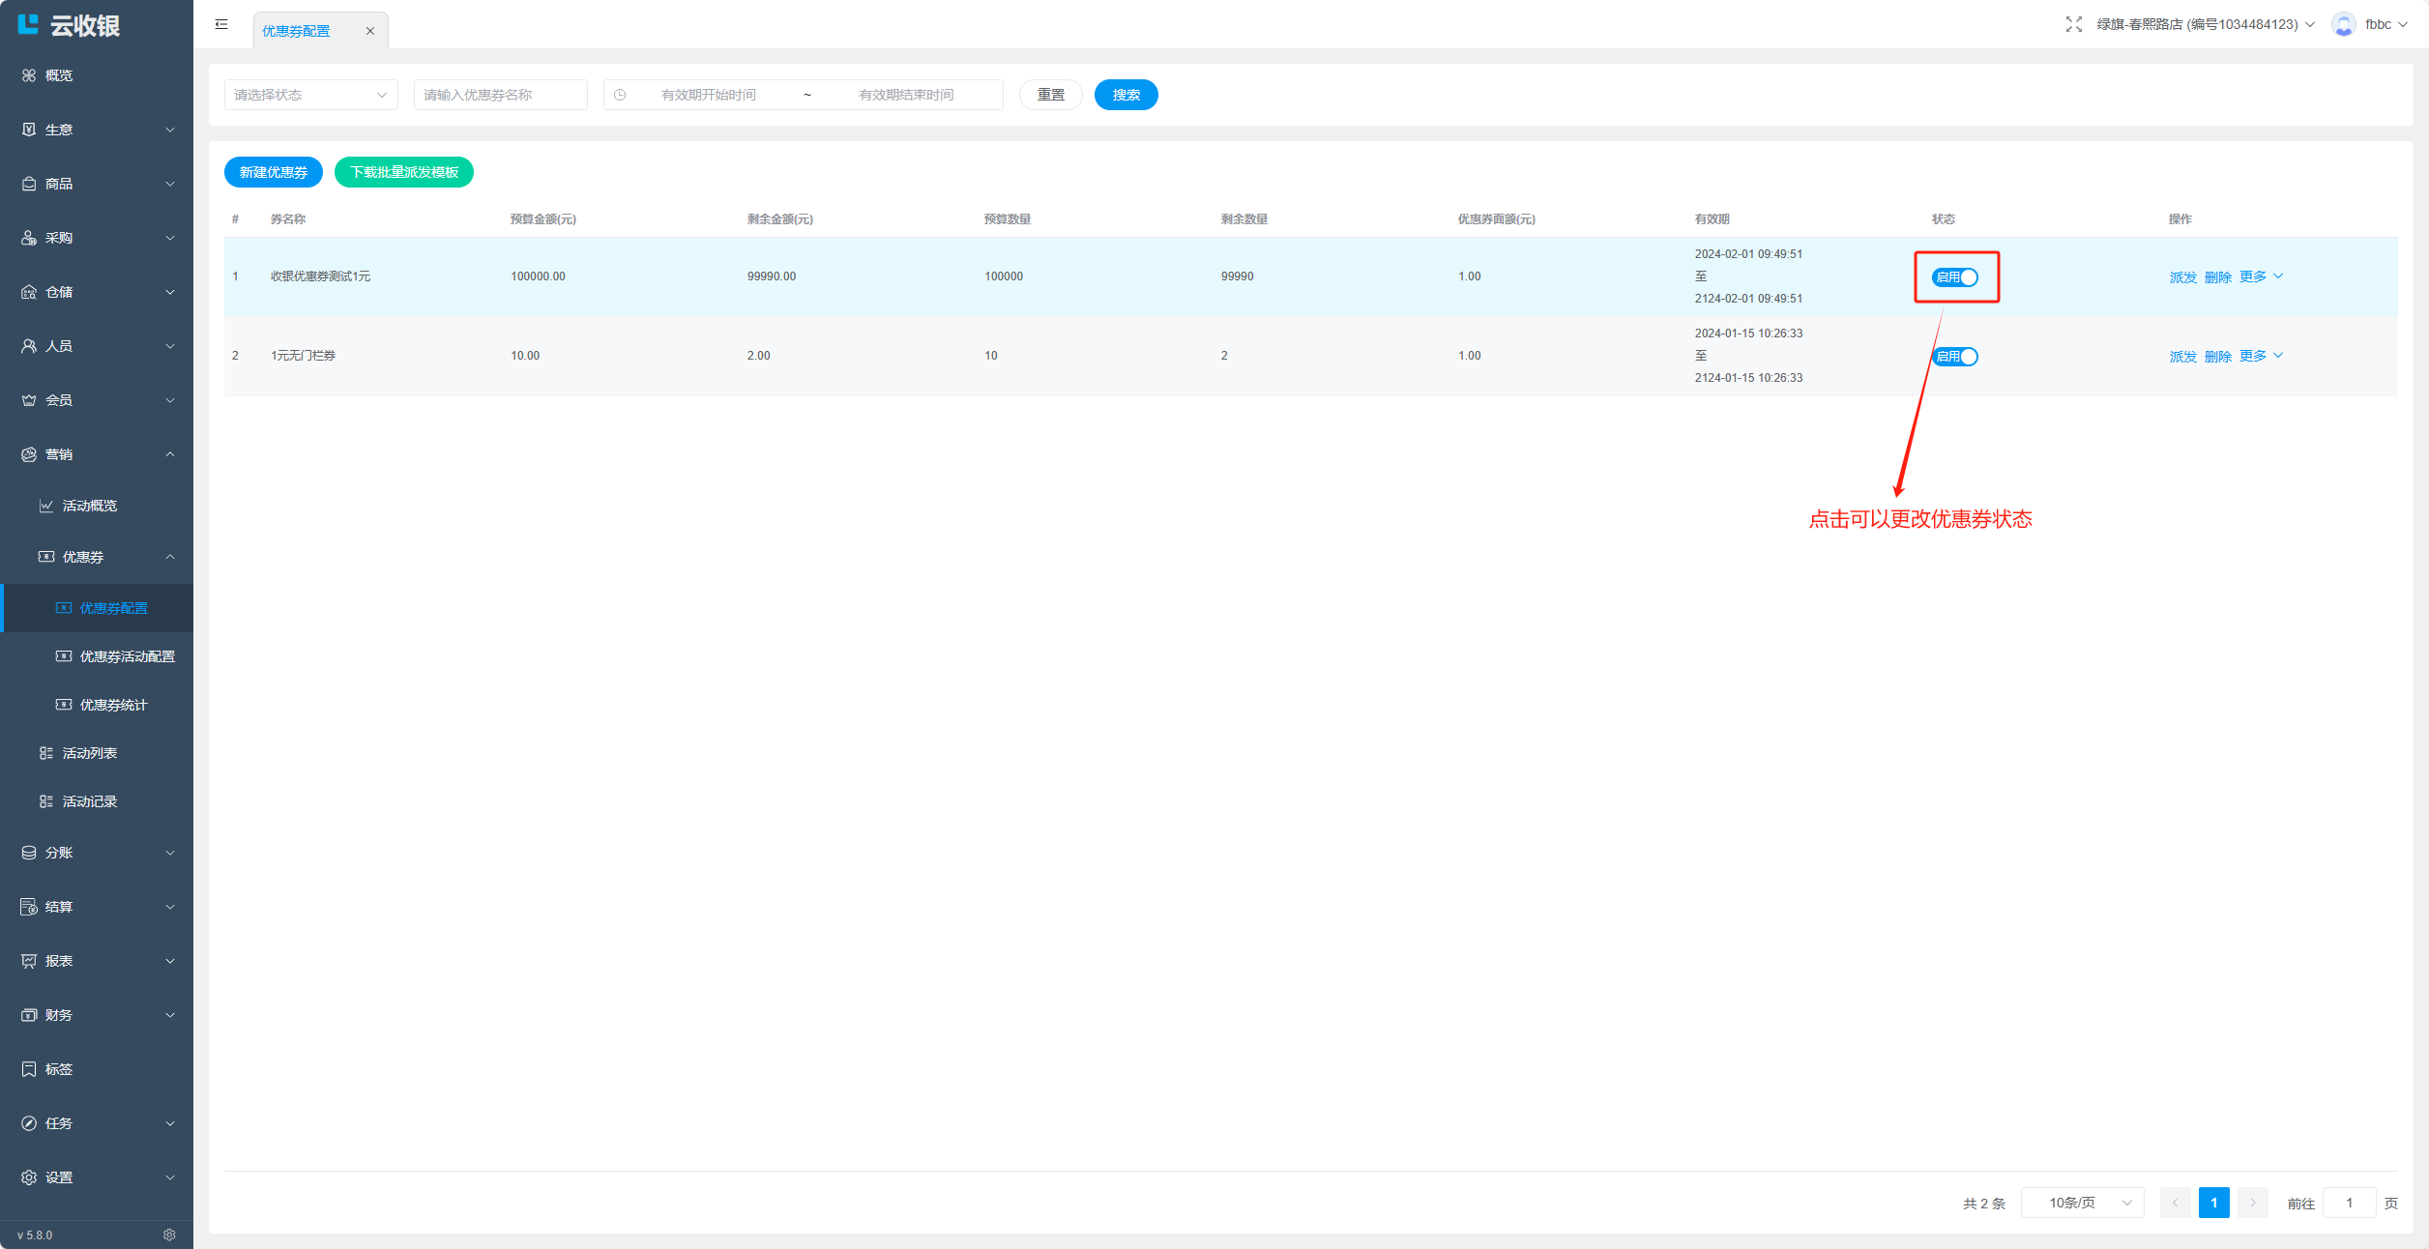The height and width of the screenshot is (1249, 2429).
Task: Open 概览 overview from sidebar
Action: [58, 75]
